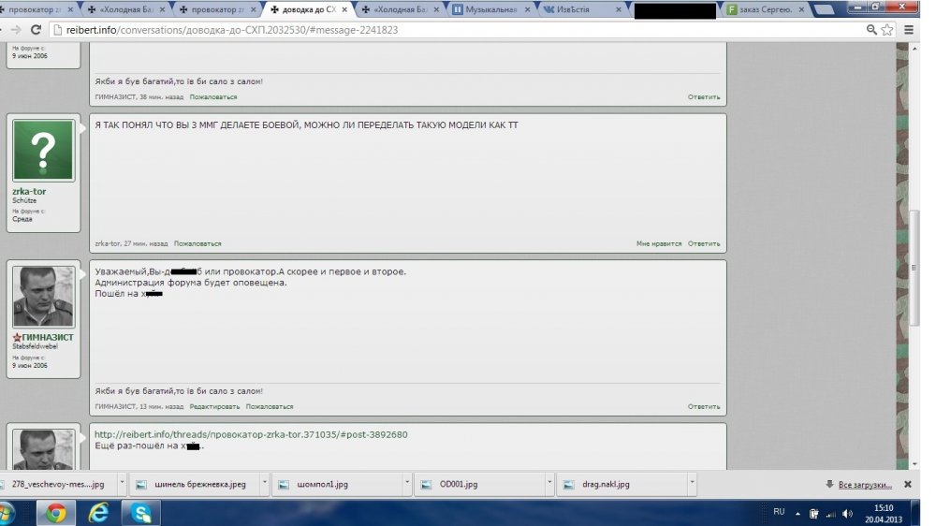Open the провокатор-zrka-tor.371035 thread link

251,434
